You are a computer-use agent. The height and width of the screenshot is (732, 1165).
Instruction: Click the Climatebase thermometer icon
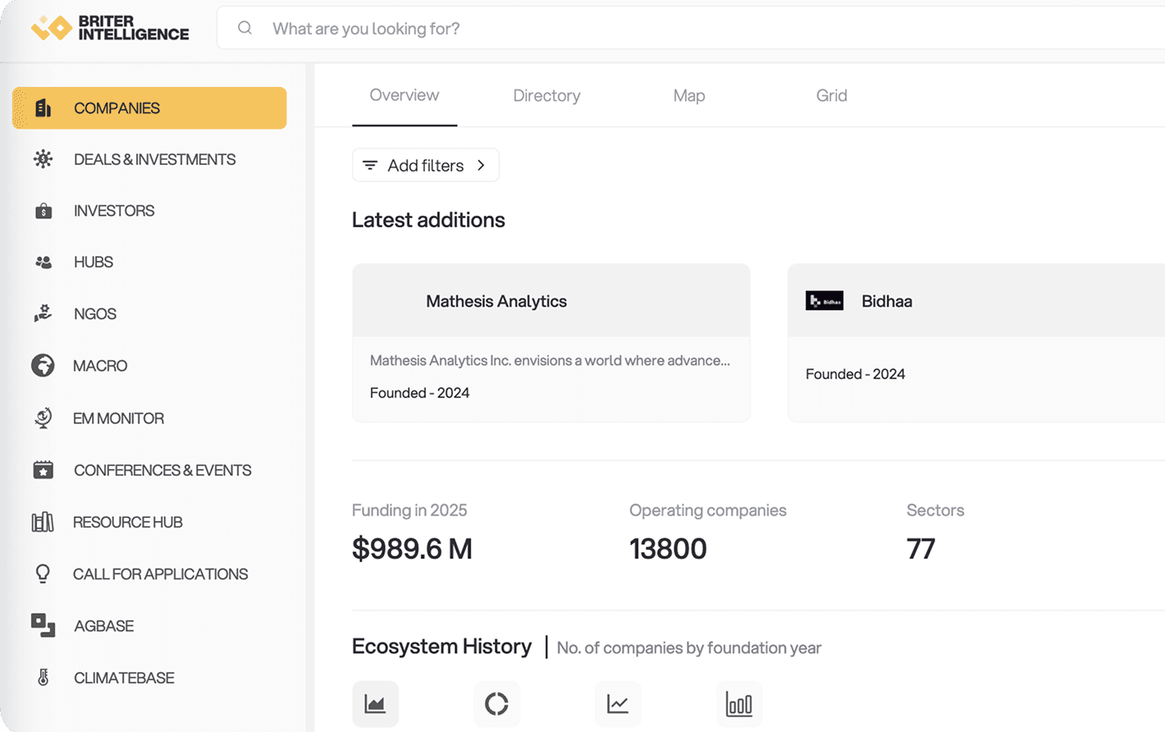tap(43, 677)
